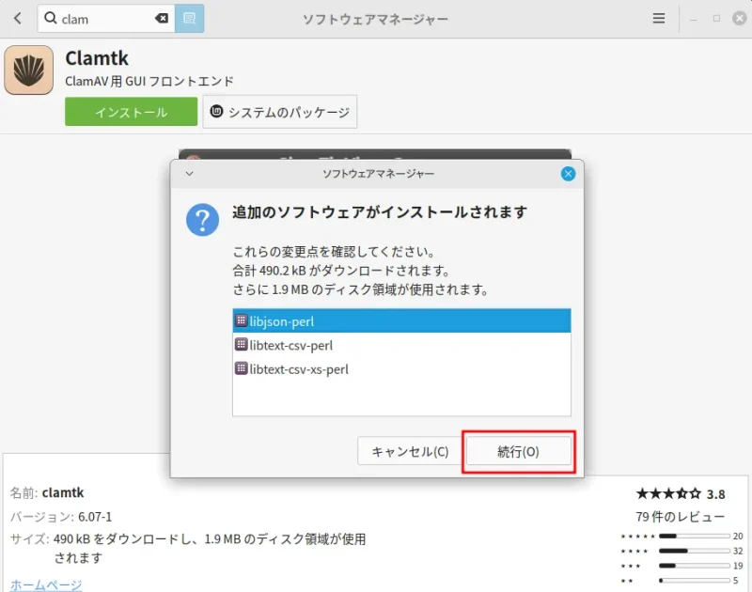Click the version text 6.07-1

(95, 517)
